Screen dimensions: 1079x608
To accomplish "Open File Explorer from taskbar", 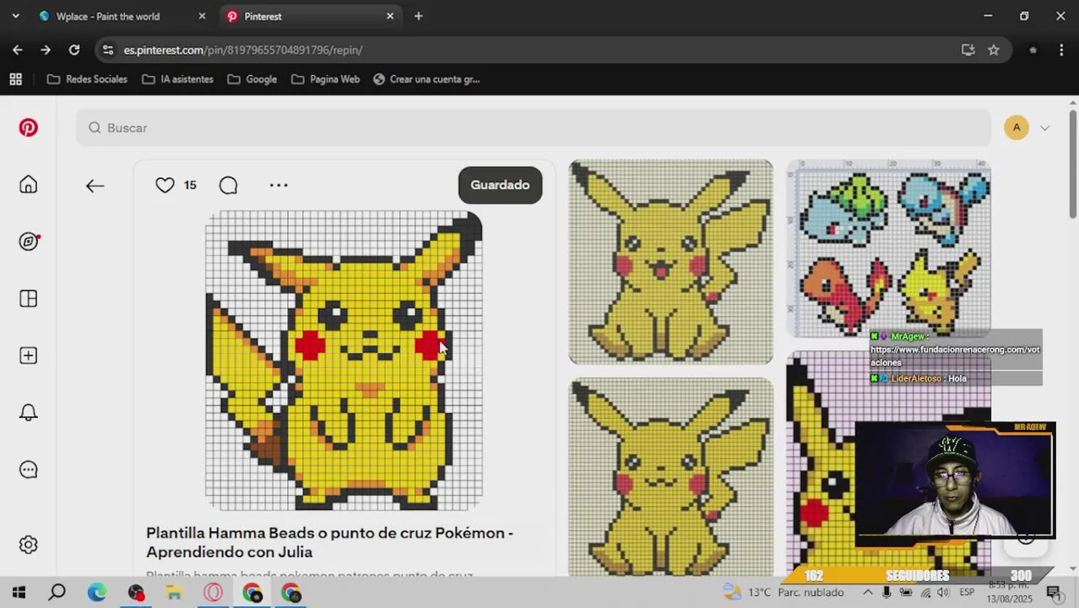I will pos(174,593).
